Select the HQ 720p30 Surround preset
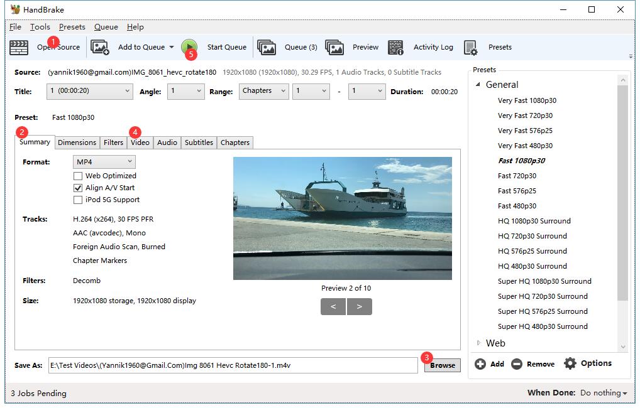 point(532,237)
